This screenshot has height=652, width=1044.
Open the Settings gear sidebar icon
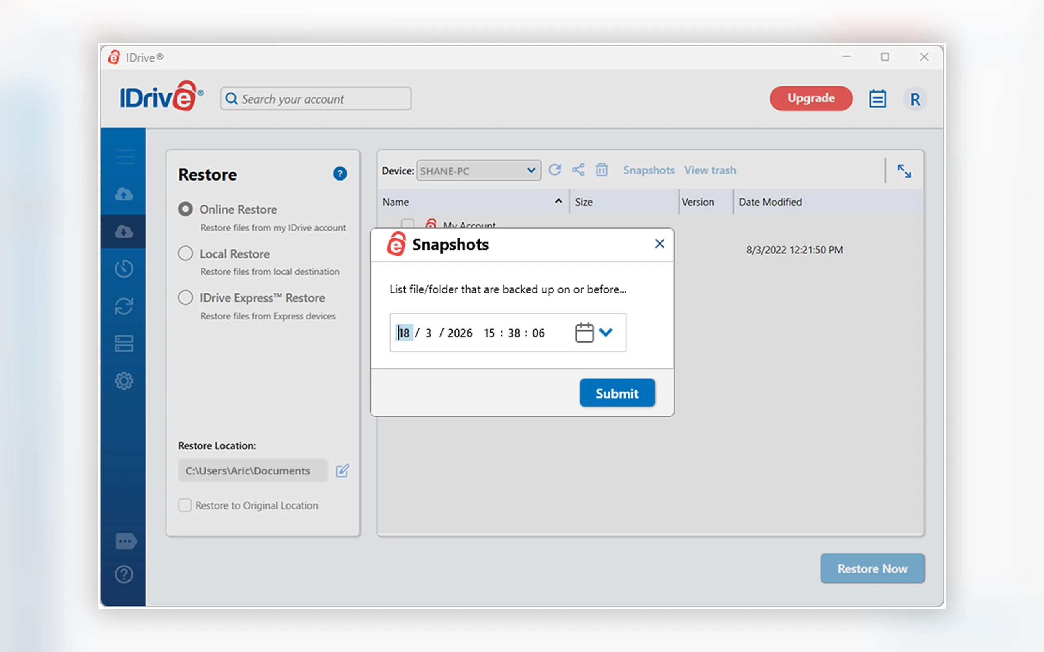click(x=124, y=381)
